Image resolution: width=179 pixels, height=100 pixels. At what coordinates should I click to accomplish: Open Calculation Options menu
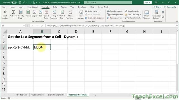[x=157, y=14]
